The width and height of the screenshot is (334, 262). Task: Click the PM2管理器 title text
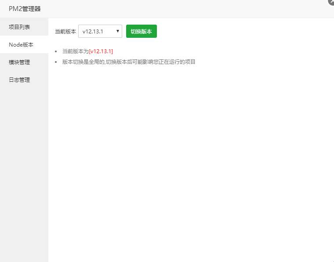coord(25,9)
